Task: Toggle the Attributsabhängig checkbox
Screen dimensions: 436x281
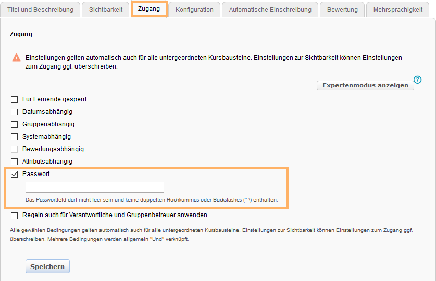Action: (x=15, y=162)
